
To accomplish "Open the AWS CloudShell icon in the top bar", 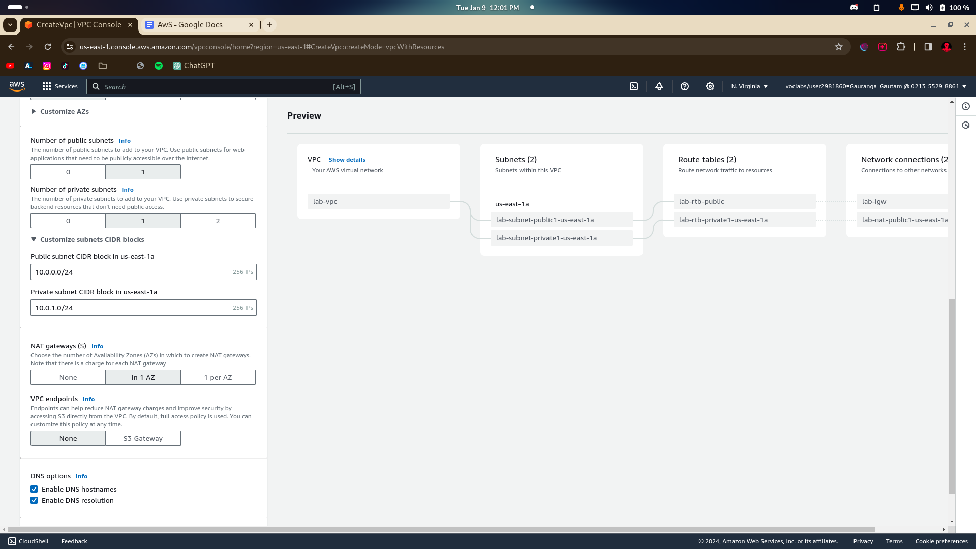I will pos(634,86).
